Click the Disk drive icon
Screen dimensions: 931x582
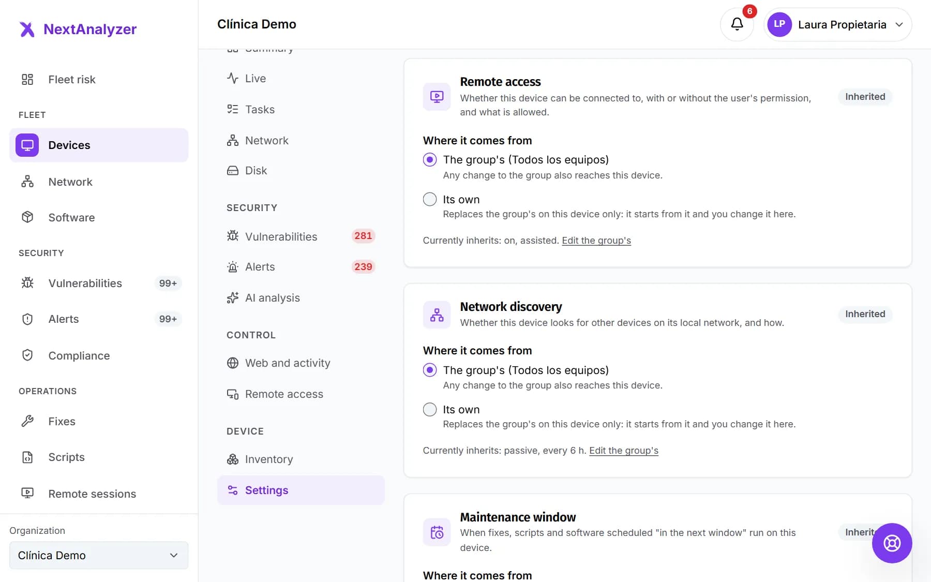pos(233,170)
